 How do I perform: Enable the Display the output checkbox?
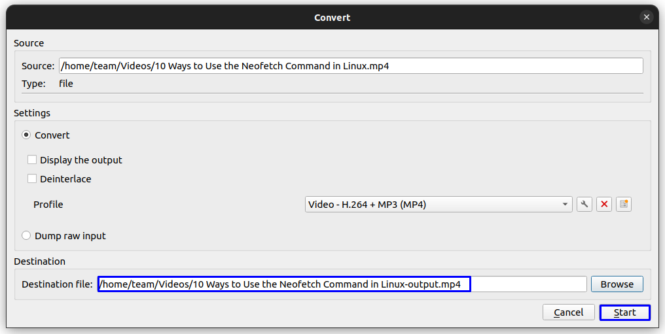point(32,160)
